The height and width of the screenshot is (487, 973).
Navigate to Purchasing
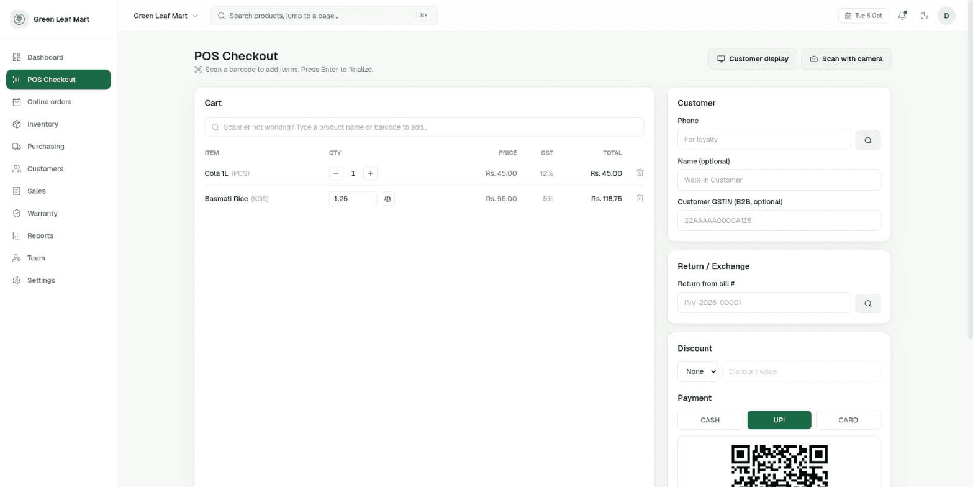(58, 147)
